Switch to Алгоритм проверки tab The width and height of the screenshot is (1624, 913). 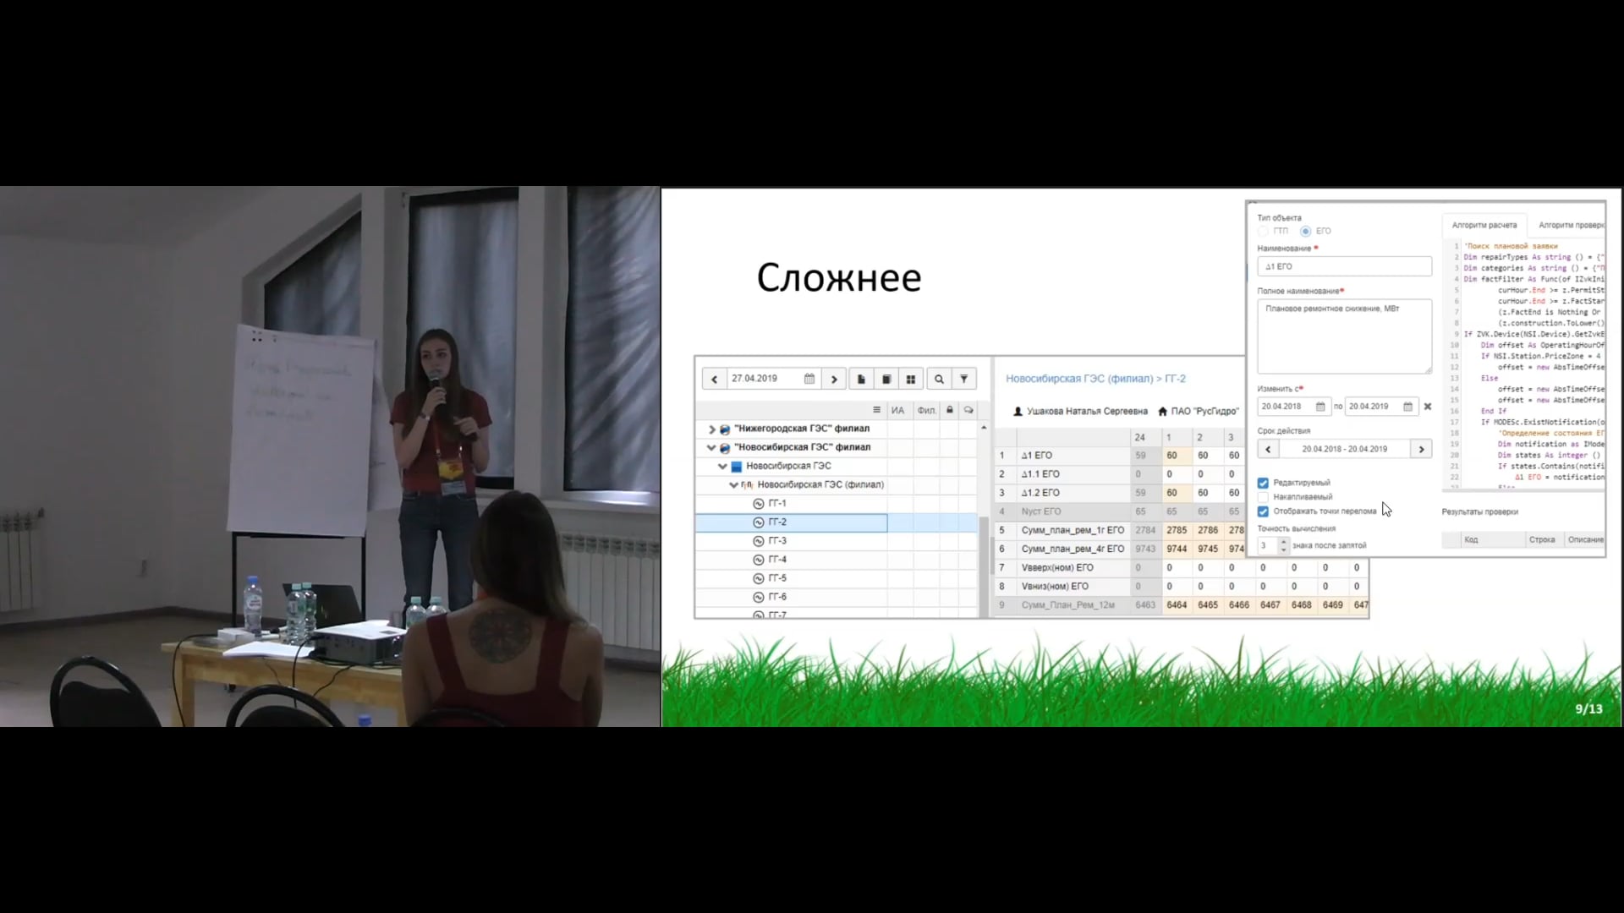tap(1570, 225)
